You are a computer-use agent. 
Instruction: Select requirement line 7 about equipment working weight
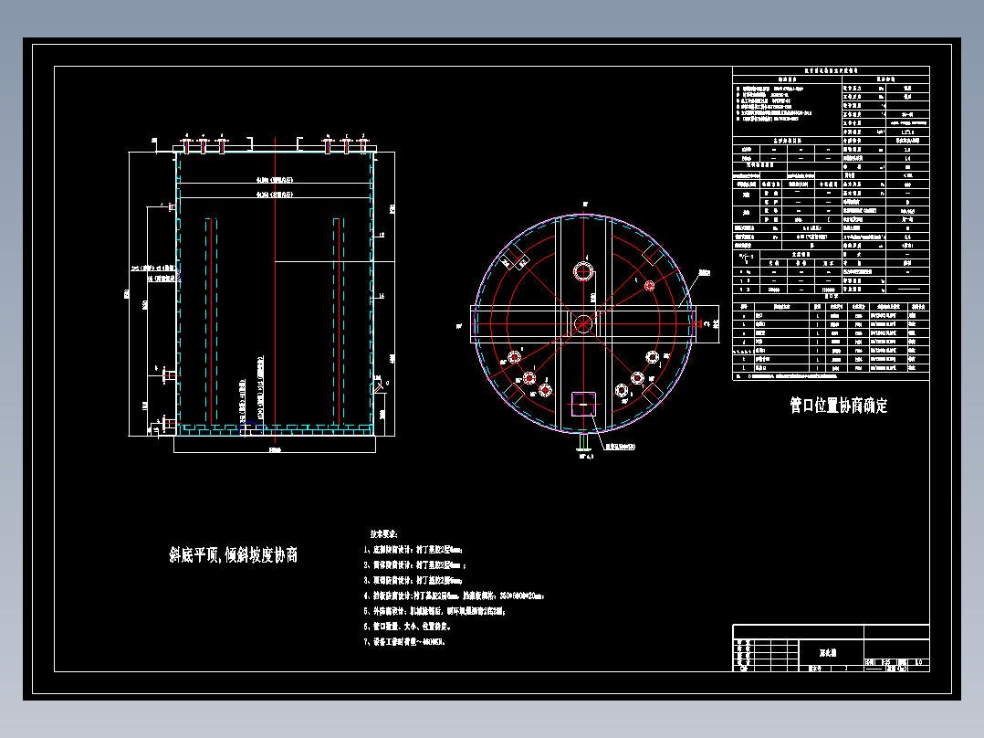[404, 642]
